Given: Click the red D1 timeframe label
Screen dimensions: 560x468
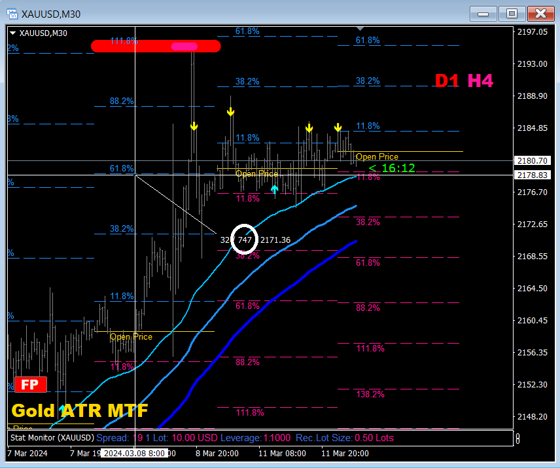Looking at the screenshot, I should (x=446, y=81).
